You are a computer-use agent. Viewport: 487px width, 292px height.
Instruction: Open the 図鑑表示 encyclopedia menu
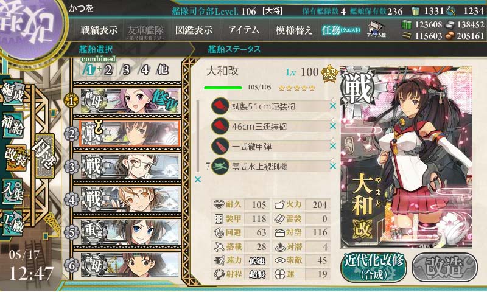[194, 30]
